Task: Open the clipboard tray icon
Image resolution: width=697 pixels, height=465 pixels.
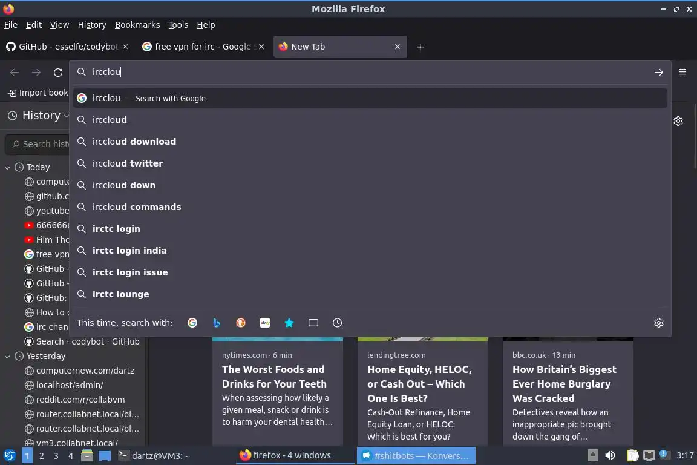Action: [632, 455]
